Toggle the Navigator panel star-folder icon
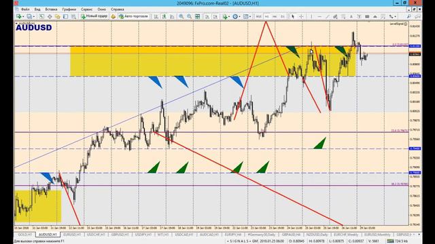 click(x=57, y=16)
